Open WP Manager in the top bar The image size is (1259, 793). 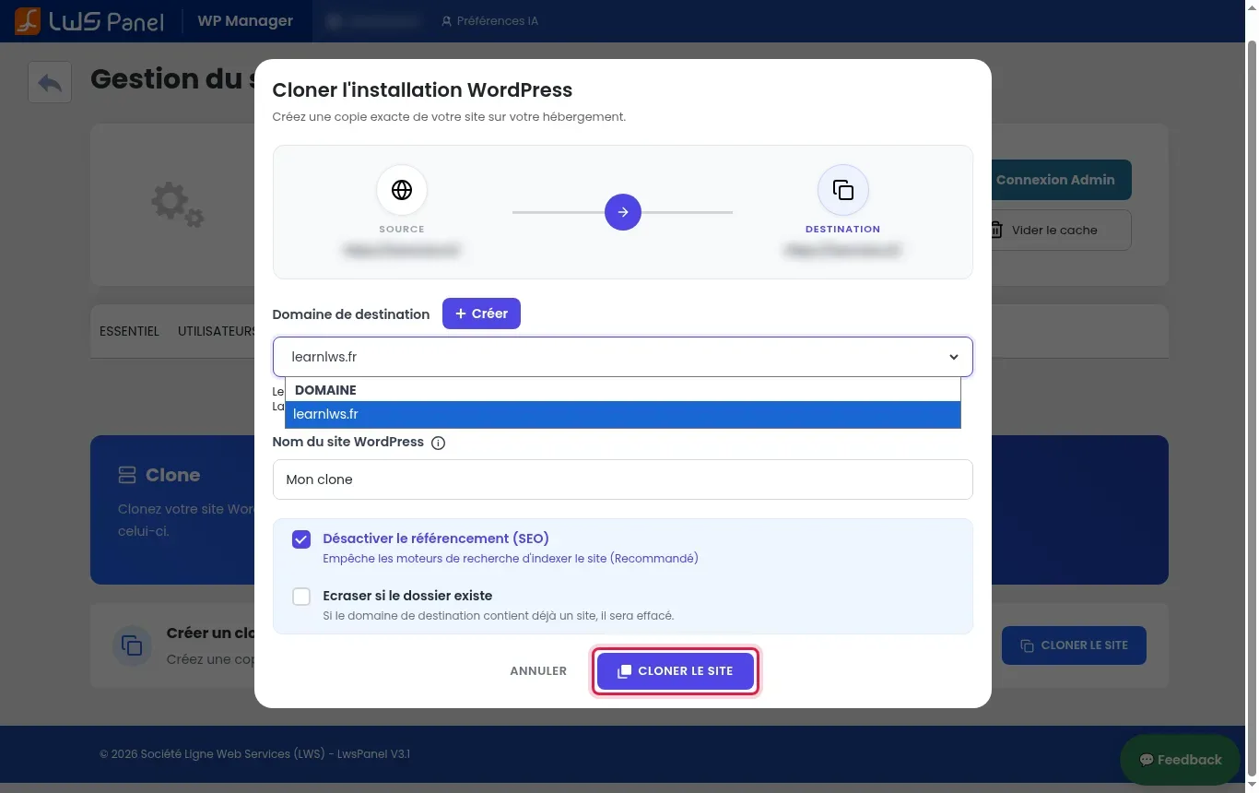[x=245, y=20]
